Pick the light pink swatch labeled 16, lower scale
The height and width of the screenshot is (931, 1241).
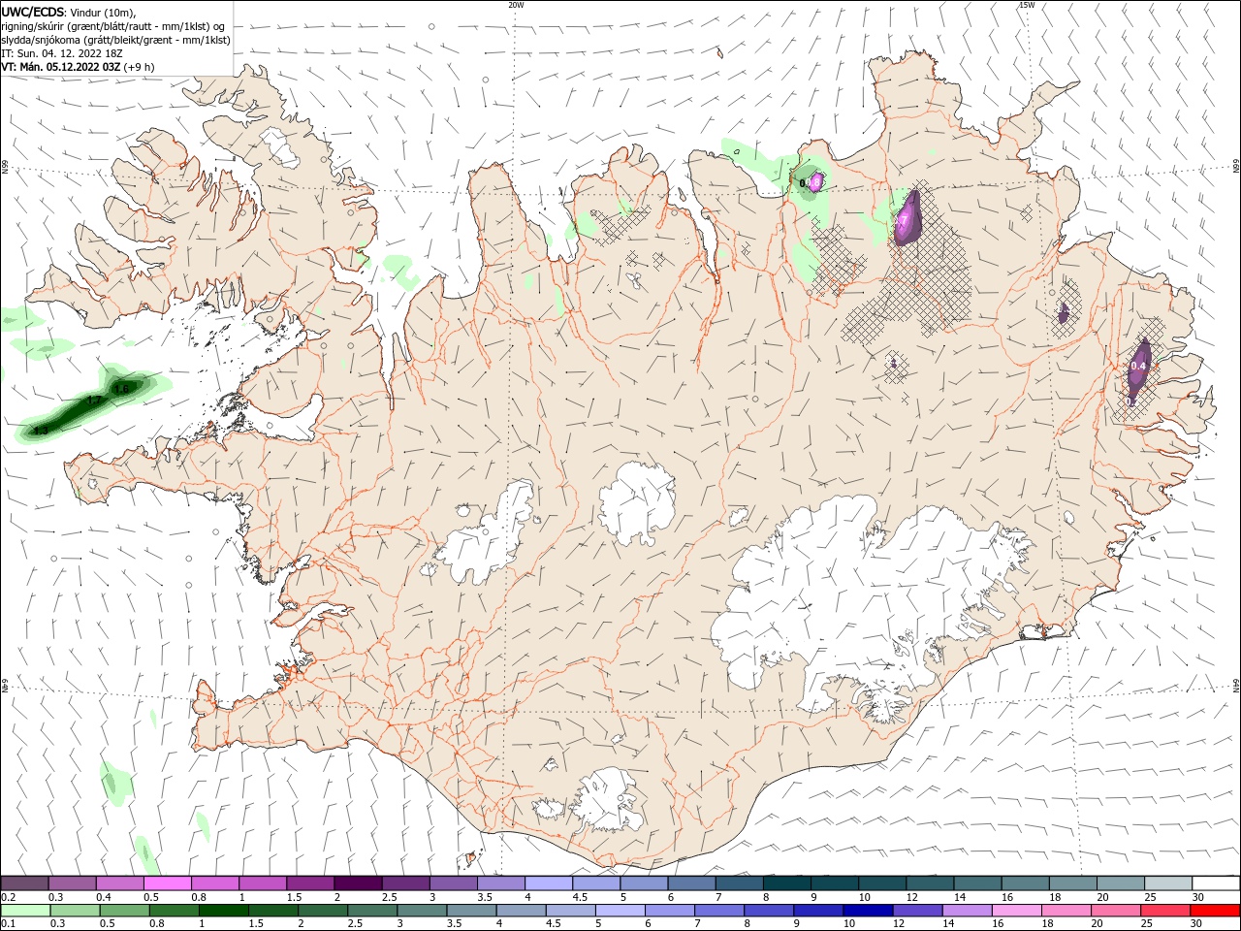tap(1016, 911)
